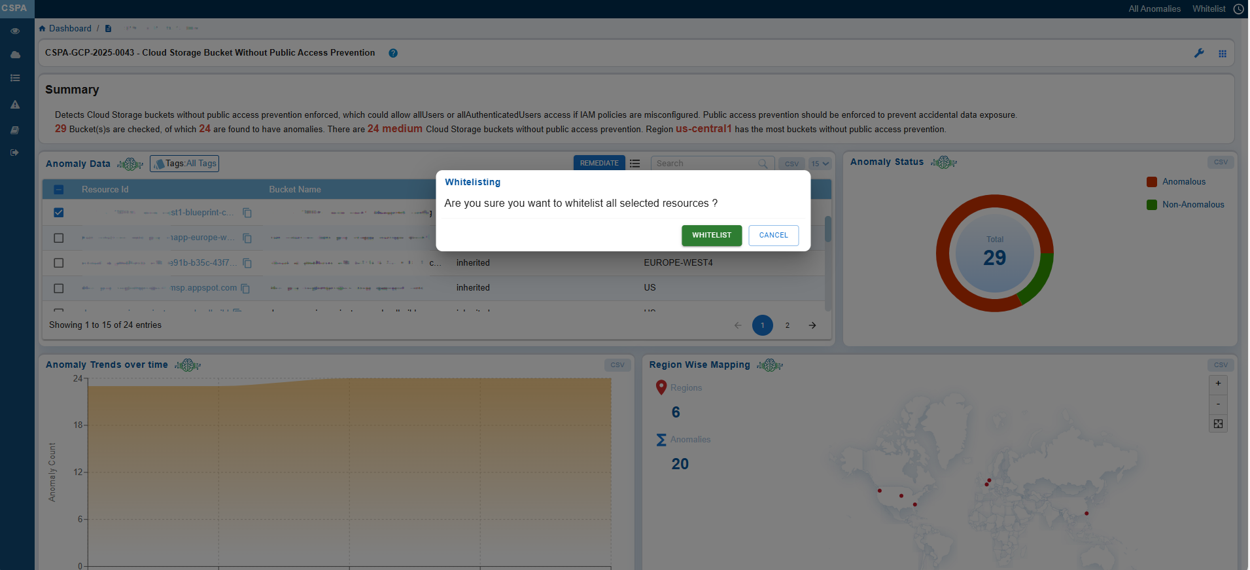Open the grid apps icon at top right

tap(1222, 54)
